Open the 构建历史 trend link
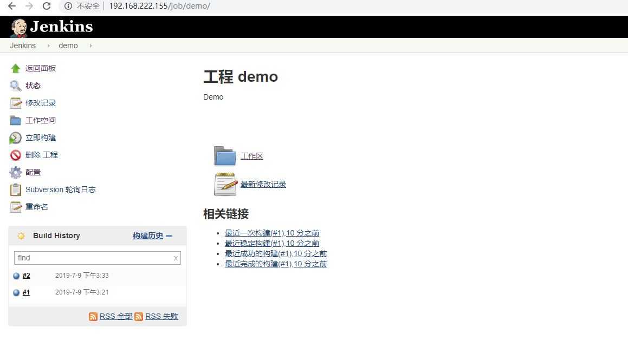The image size is (628, 353). point(148,236)
